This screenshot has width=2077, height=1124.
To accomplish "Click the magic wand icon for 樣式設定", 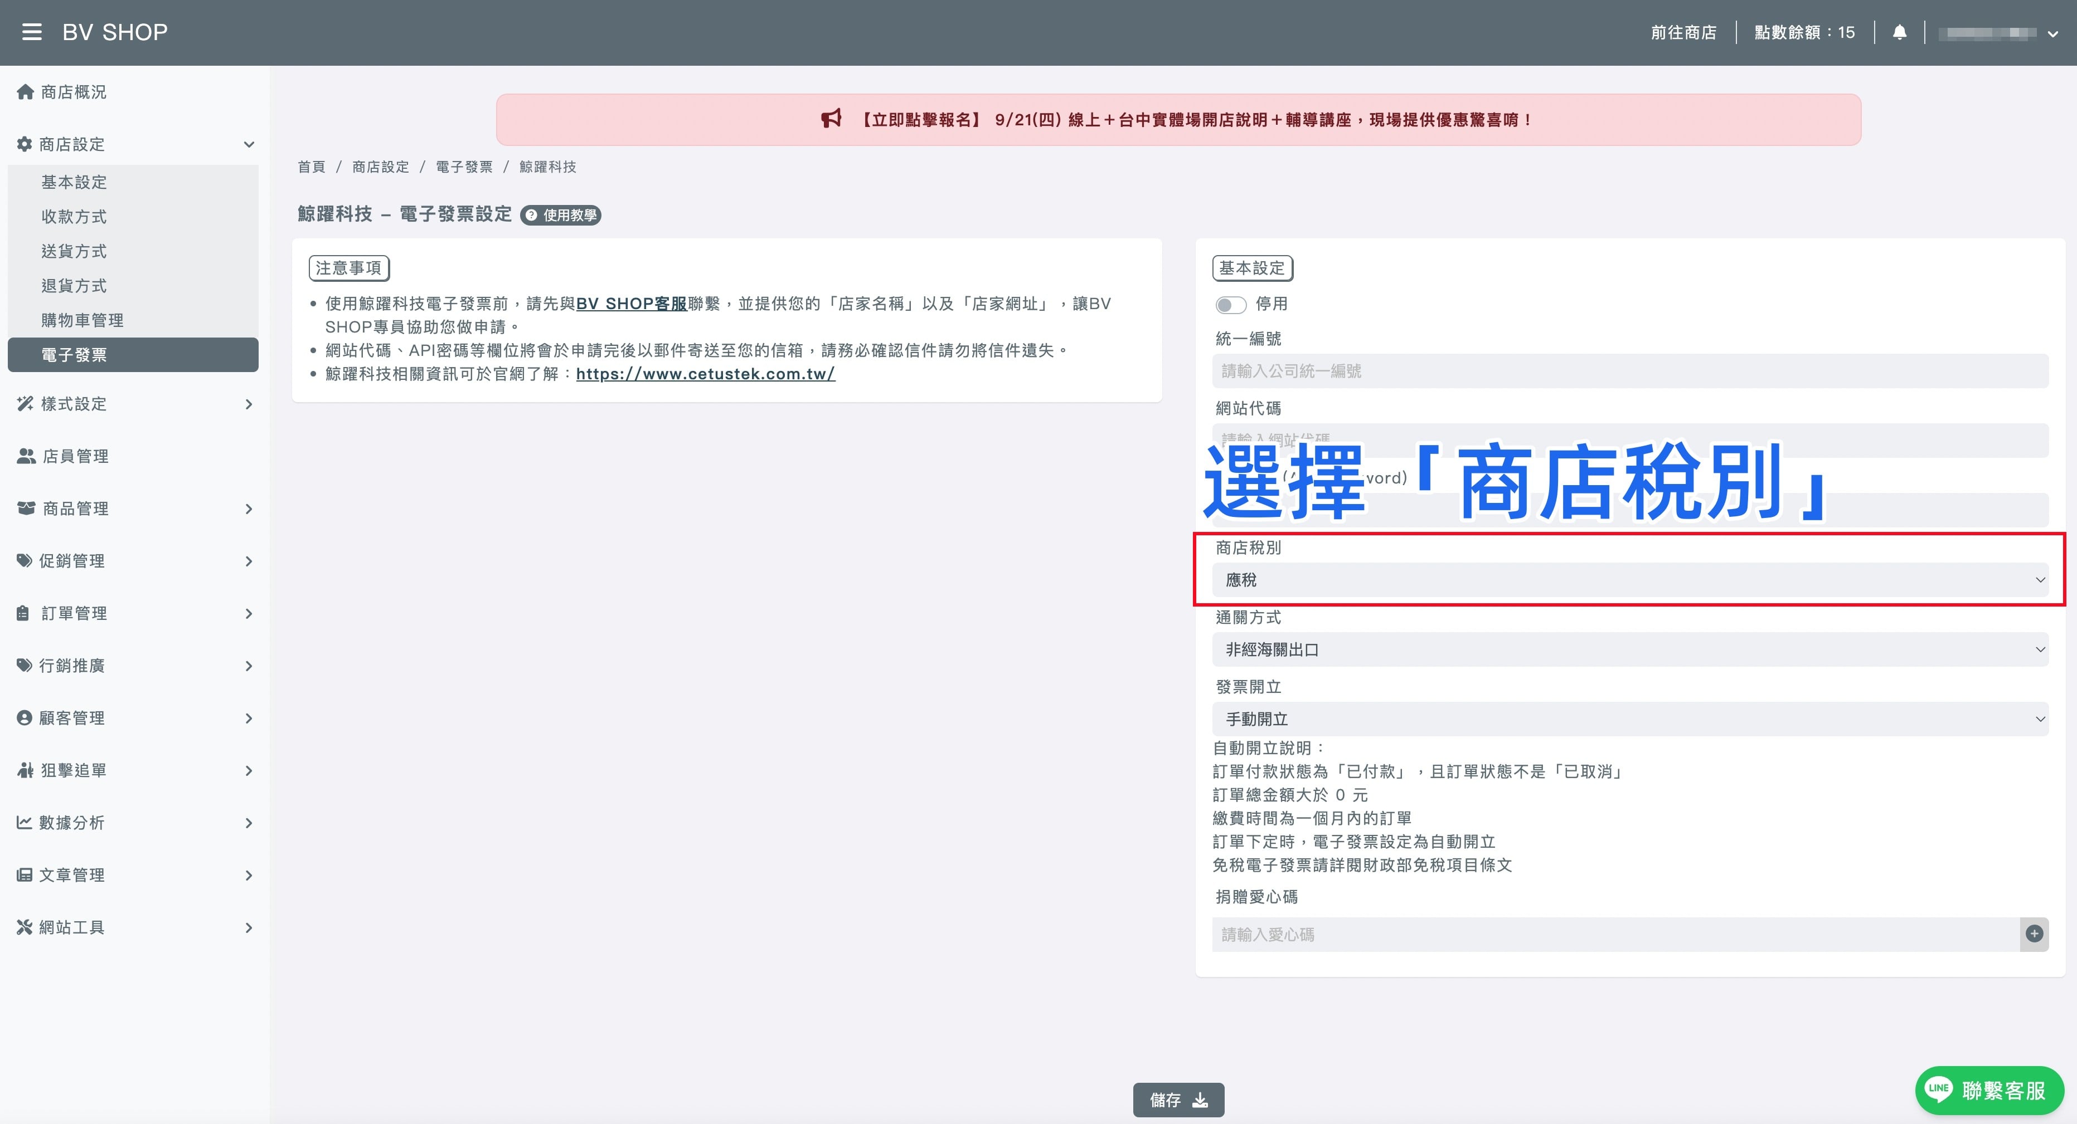I will click(x=25, y=404).
